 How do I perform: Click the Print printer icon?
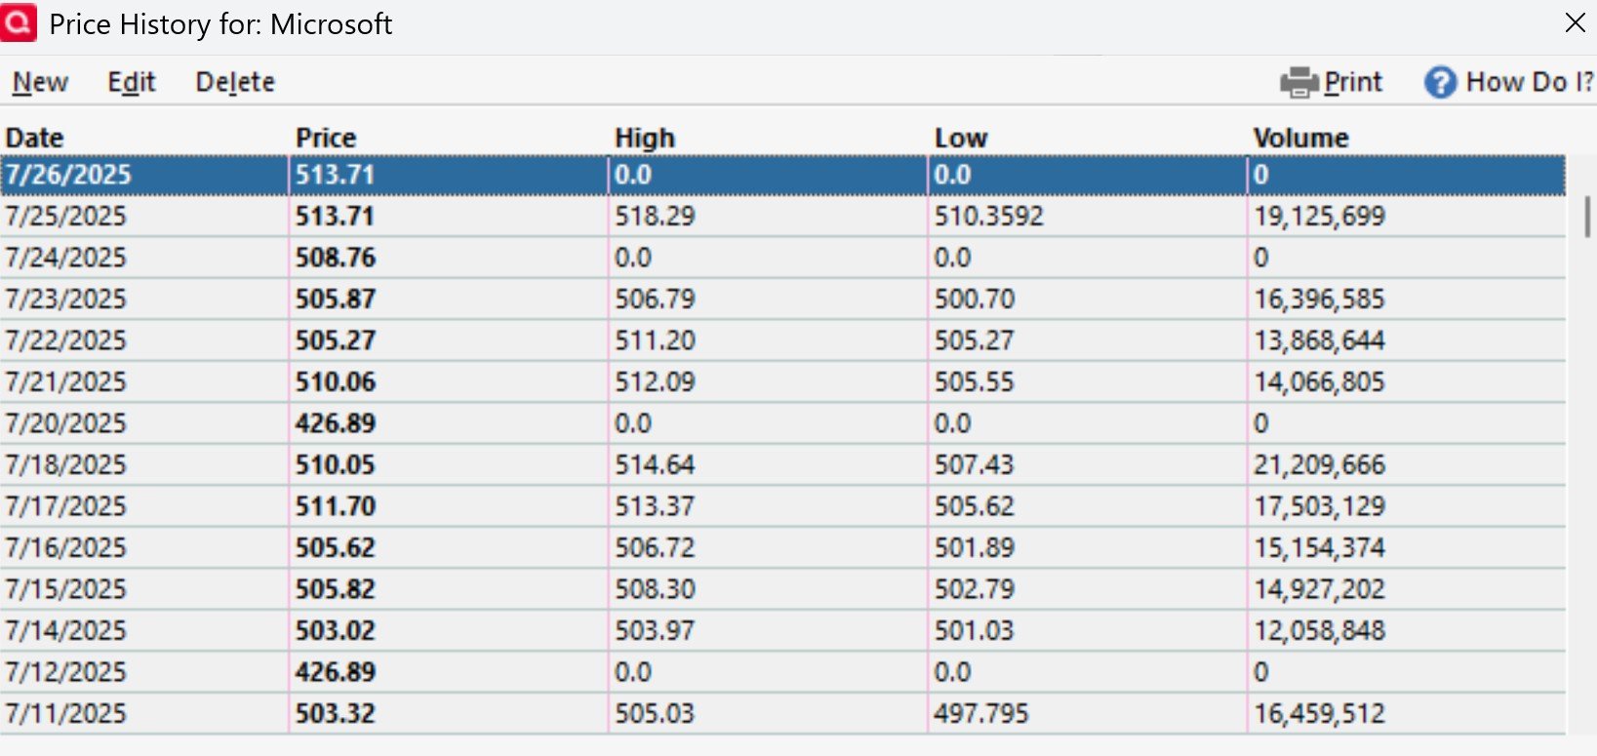click(1299, 83)
